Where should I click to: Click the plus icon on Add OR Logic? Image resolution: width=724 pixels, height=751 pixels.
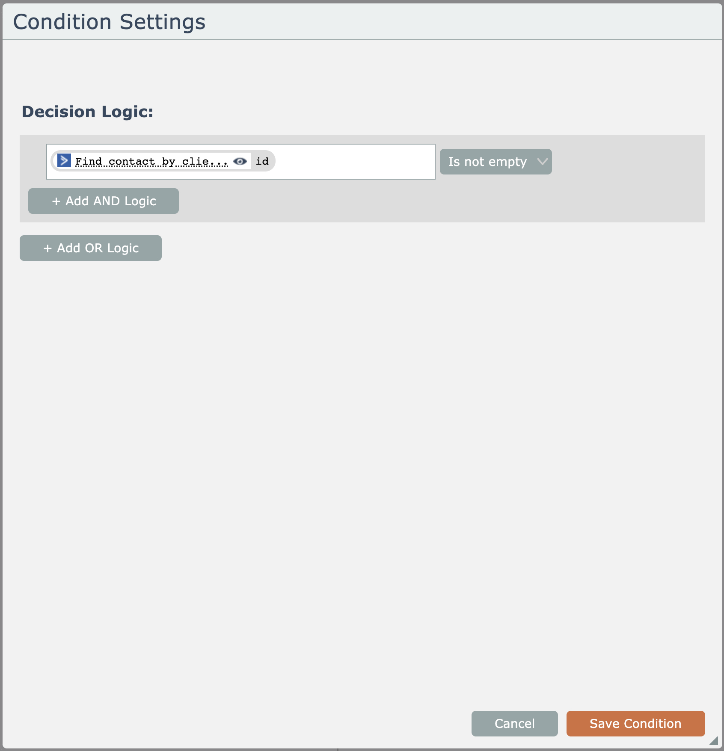pos(47,248)
